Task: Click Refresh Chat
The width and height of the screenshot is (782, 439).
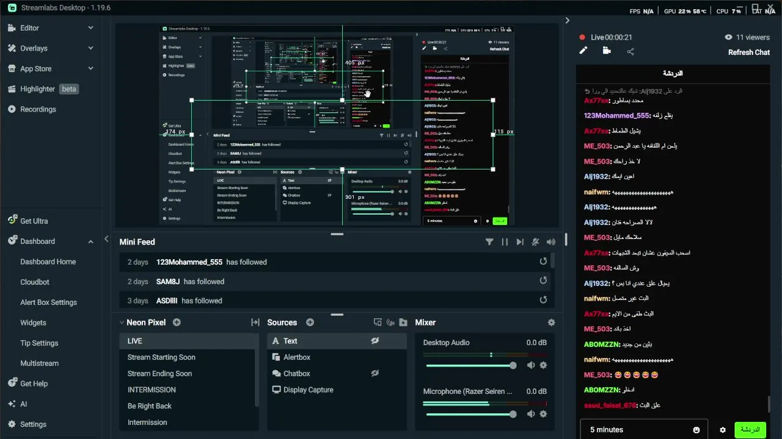Action: coord(749,52)
